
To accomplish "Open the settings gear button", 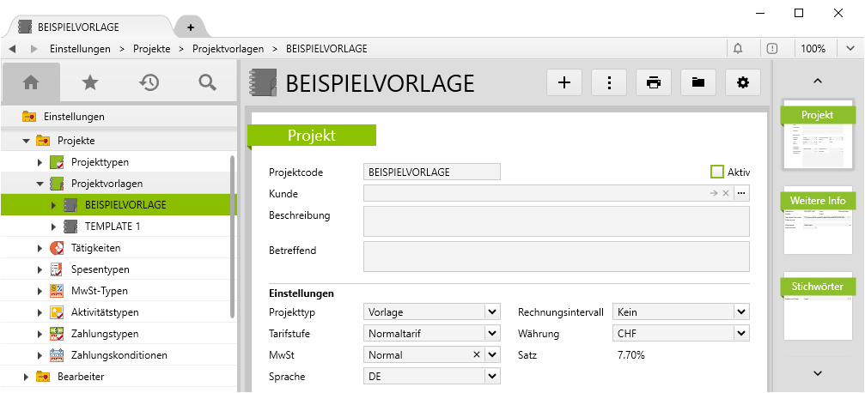I will [743, 82].
